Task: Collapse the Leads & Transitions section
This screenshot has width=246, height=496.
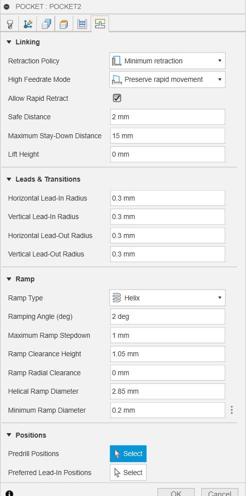Action: (x=9, y=179)
